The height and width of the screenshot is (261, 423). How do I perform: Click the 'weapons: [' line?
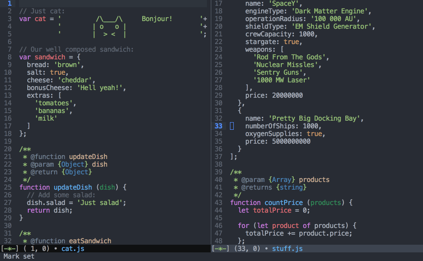(264, 50)
